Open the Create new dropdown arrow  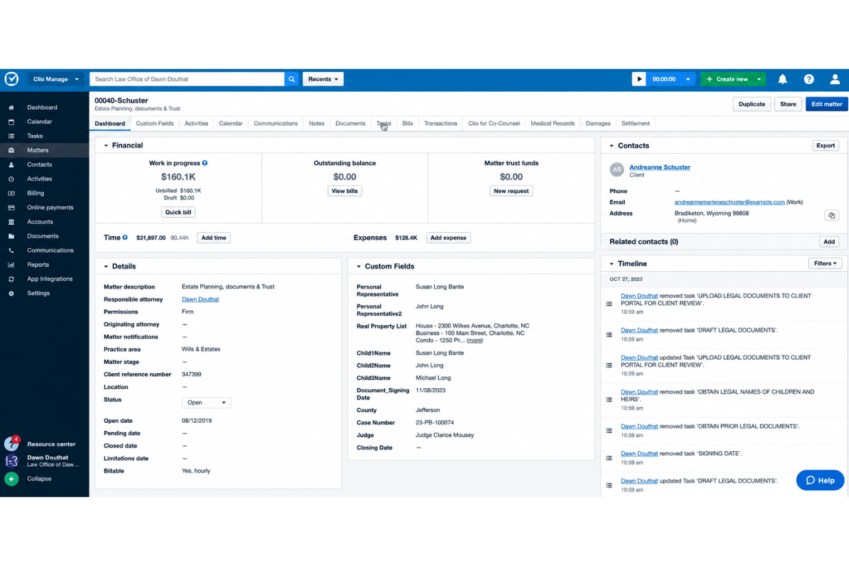click(x=759, y=79)
